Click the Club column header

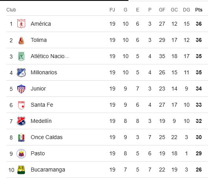[x=11, y=10]
